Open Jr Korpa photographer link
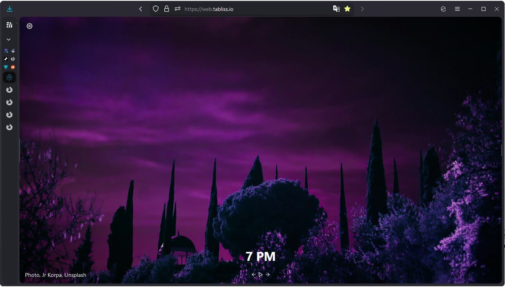The width and height of the screenshot is (505, 287). [52, 275]
